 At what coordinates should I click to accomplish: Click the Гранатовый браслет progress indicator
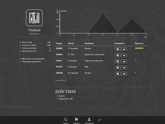click(x=135, y=61)
